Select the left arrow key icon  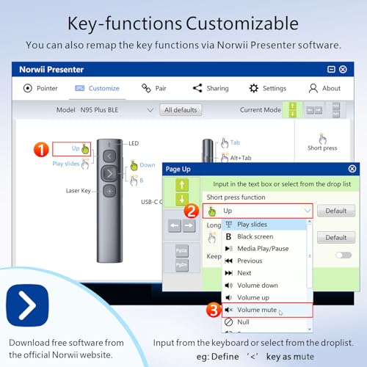(x=175, y=225)
